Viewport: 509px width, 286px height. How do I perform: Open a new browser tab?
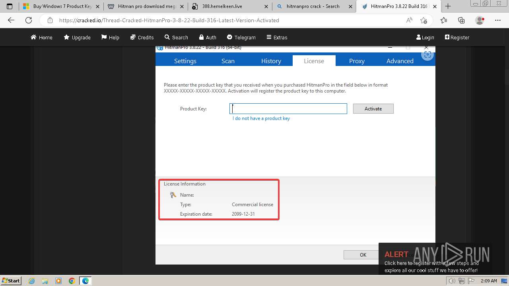448,6
